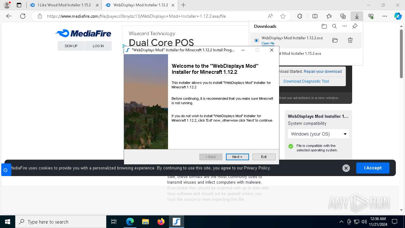Open the profile avatar icon

tap(7, 5)
